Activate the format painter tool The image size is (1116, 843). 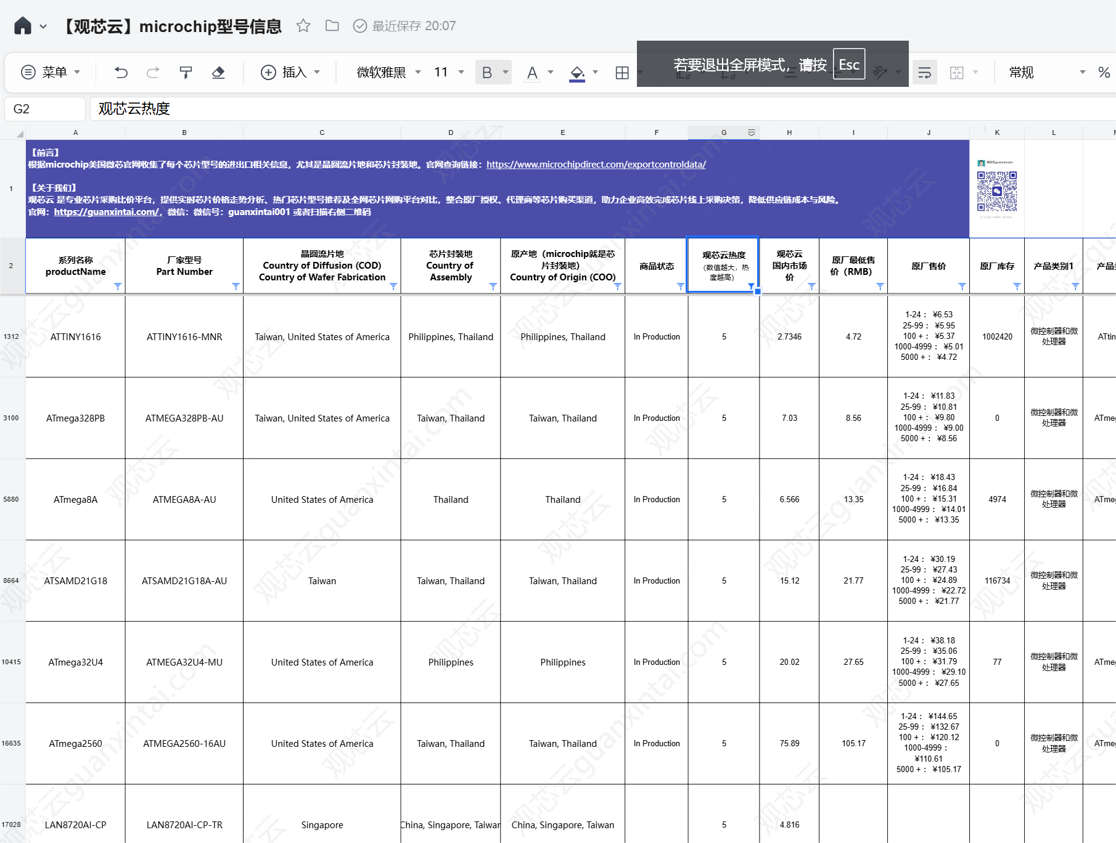186,73
